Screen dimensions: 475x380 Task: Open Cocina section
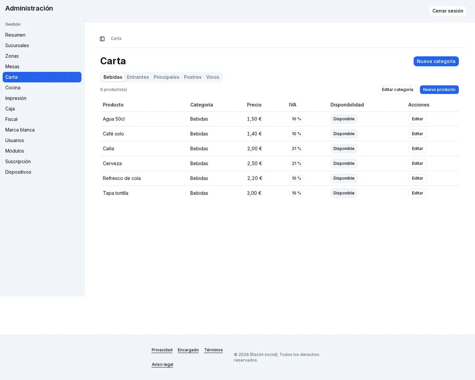42,88
